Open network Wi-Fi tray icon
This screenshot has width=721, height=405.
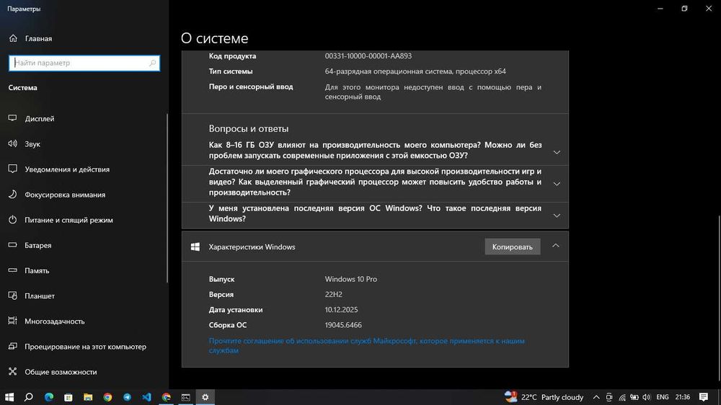pos(622,397)
